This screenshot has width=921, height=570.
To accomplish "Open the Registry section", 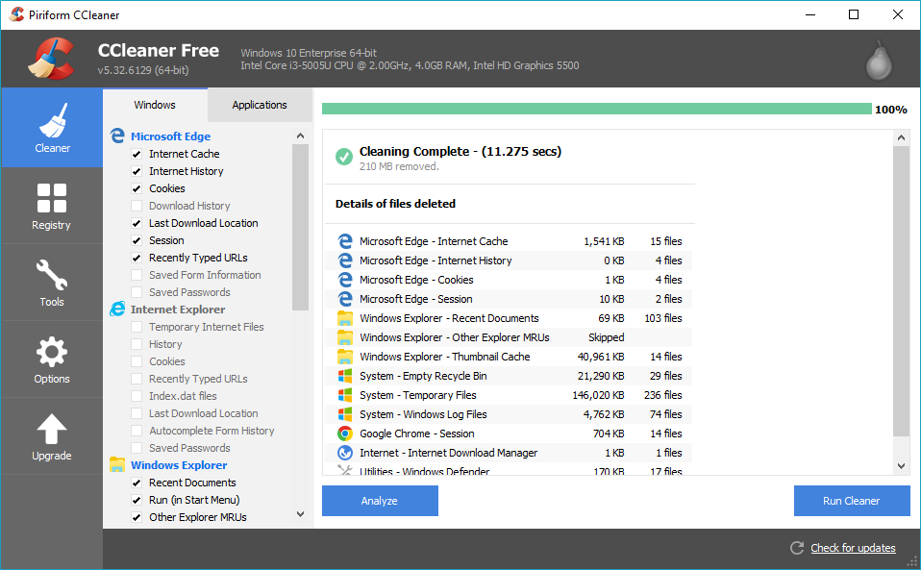I will (x=52, y=206).
